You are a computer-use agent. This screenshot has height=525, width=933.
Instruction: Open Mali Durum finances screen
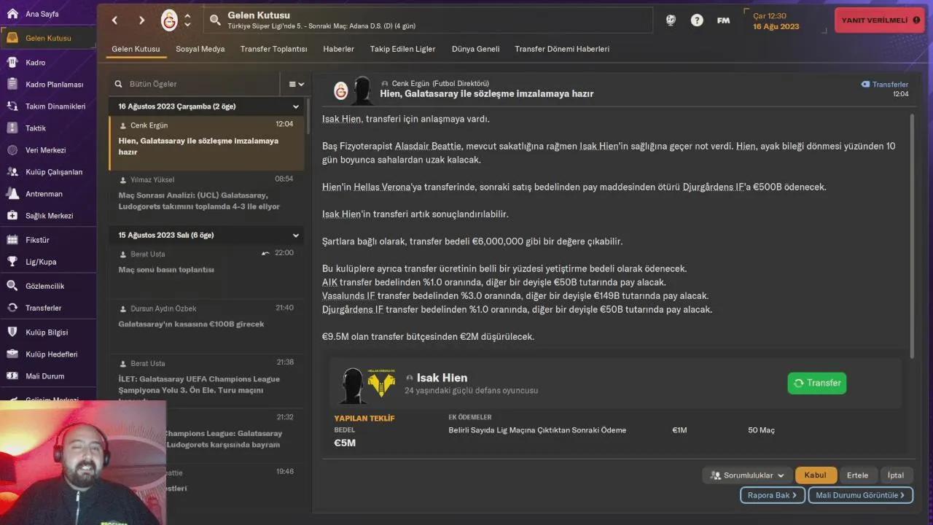tap(48, 376)
